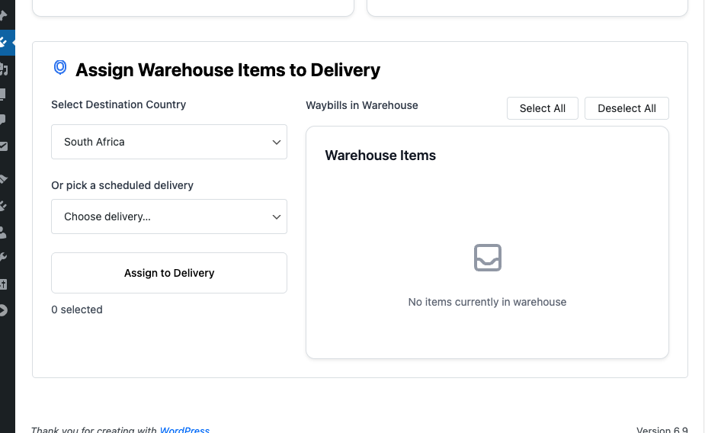Open the Pages sidebar icon
Image resolution: width=705 pixels, height=433 pixels.
coord(3,95)
